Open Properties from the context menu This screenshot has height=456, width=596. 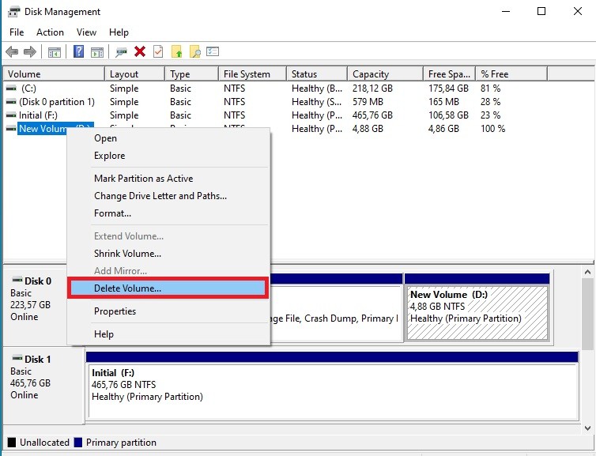[x=168, y=311]
